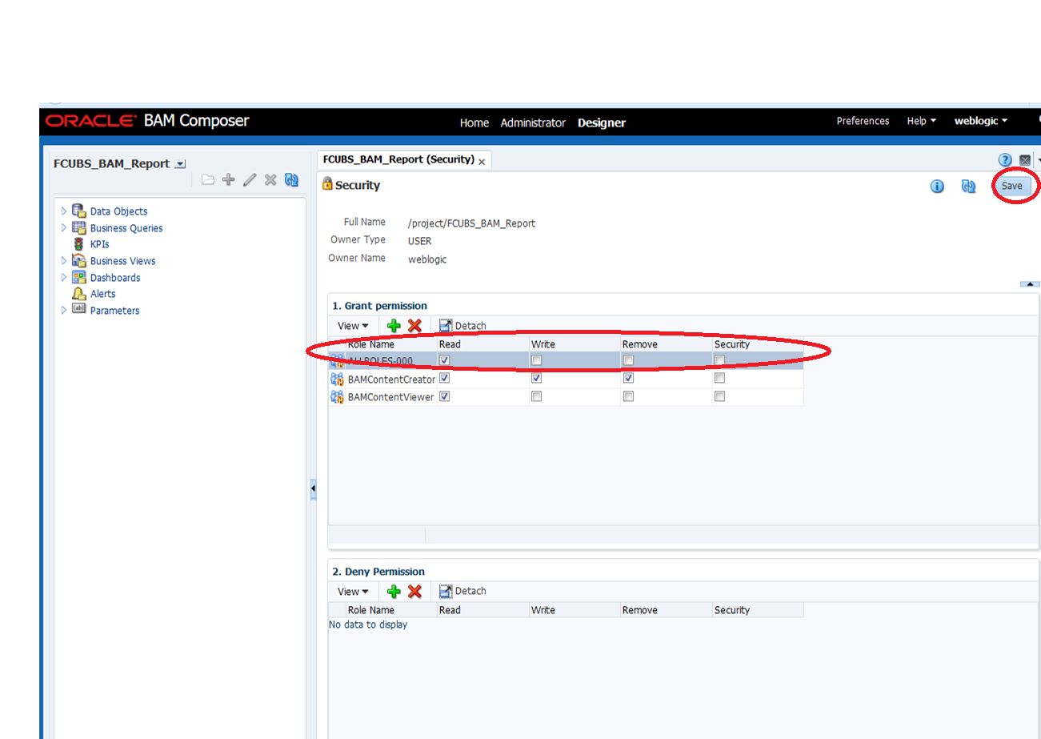Open View menu in Grant permission
This screenshot has height=739, width=1041.
click(353, 326)
